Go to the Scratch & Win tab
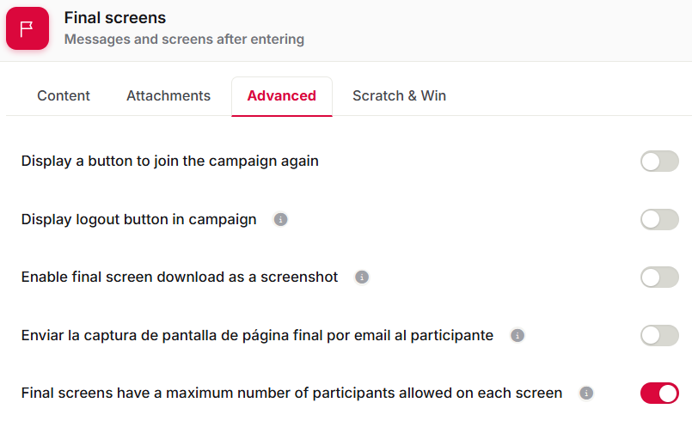Image resolution: width=692 pixels, height=421 pixels. [x=400, y=95]
